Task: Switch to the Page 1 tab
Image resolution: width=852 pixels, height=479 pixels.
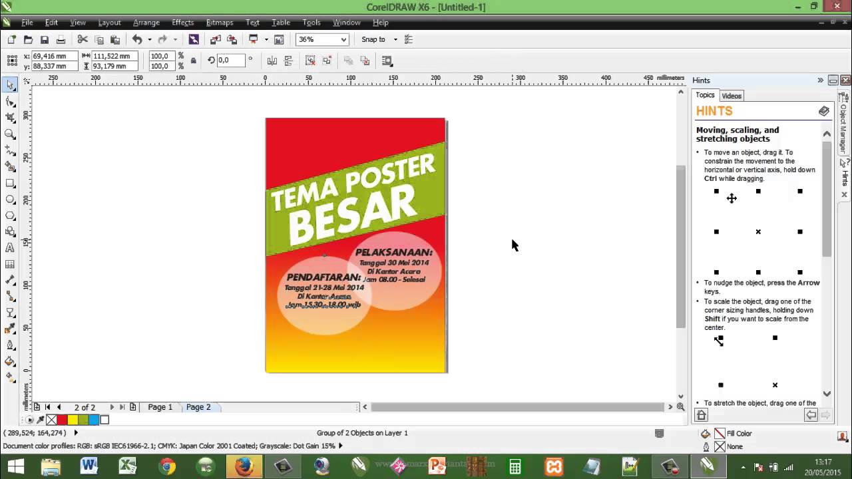Action: pyautogui.click(x=160, y=407)
